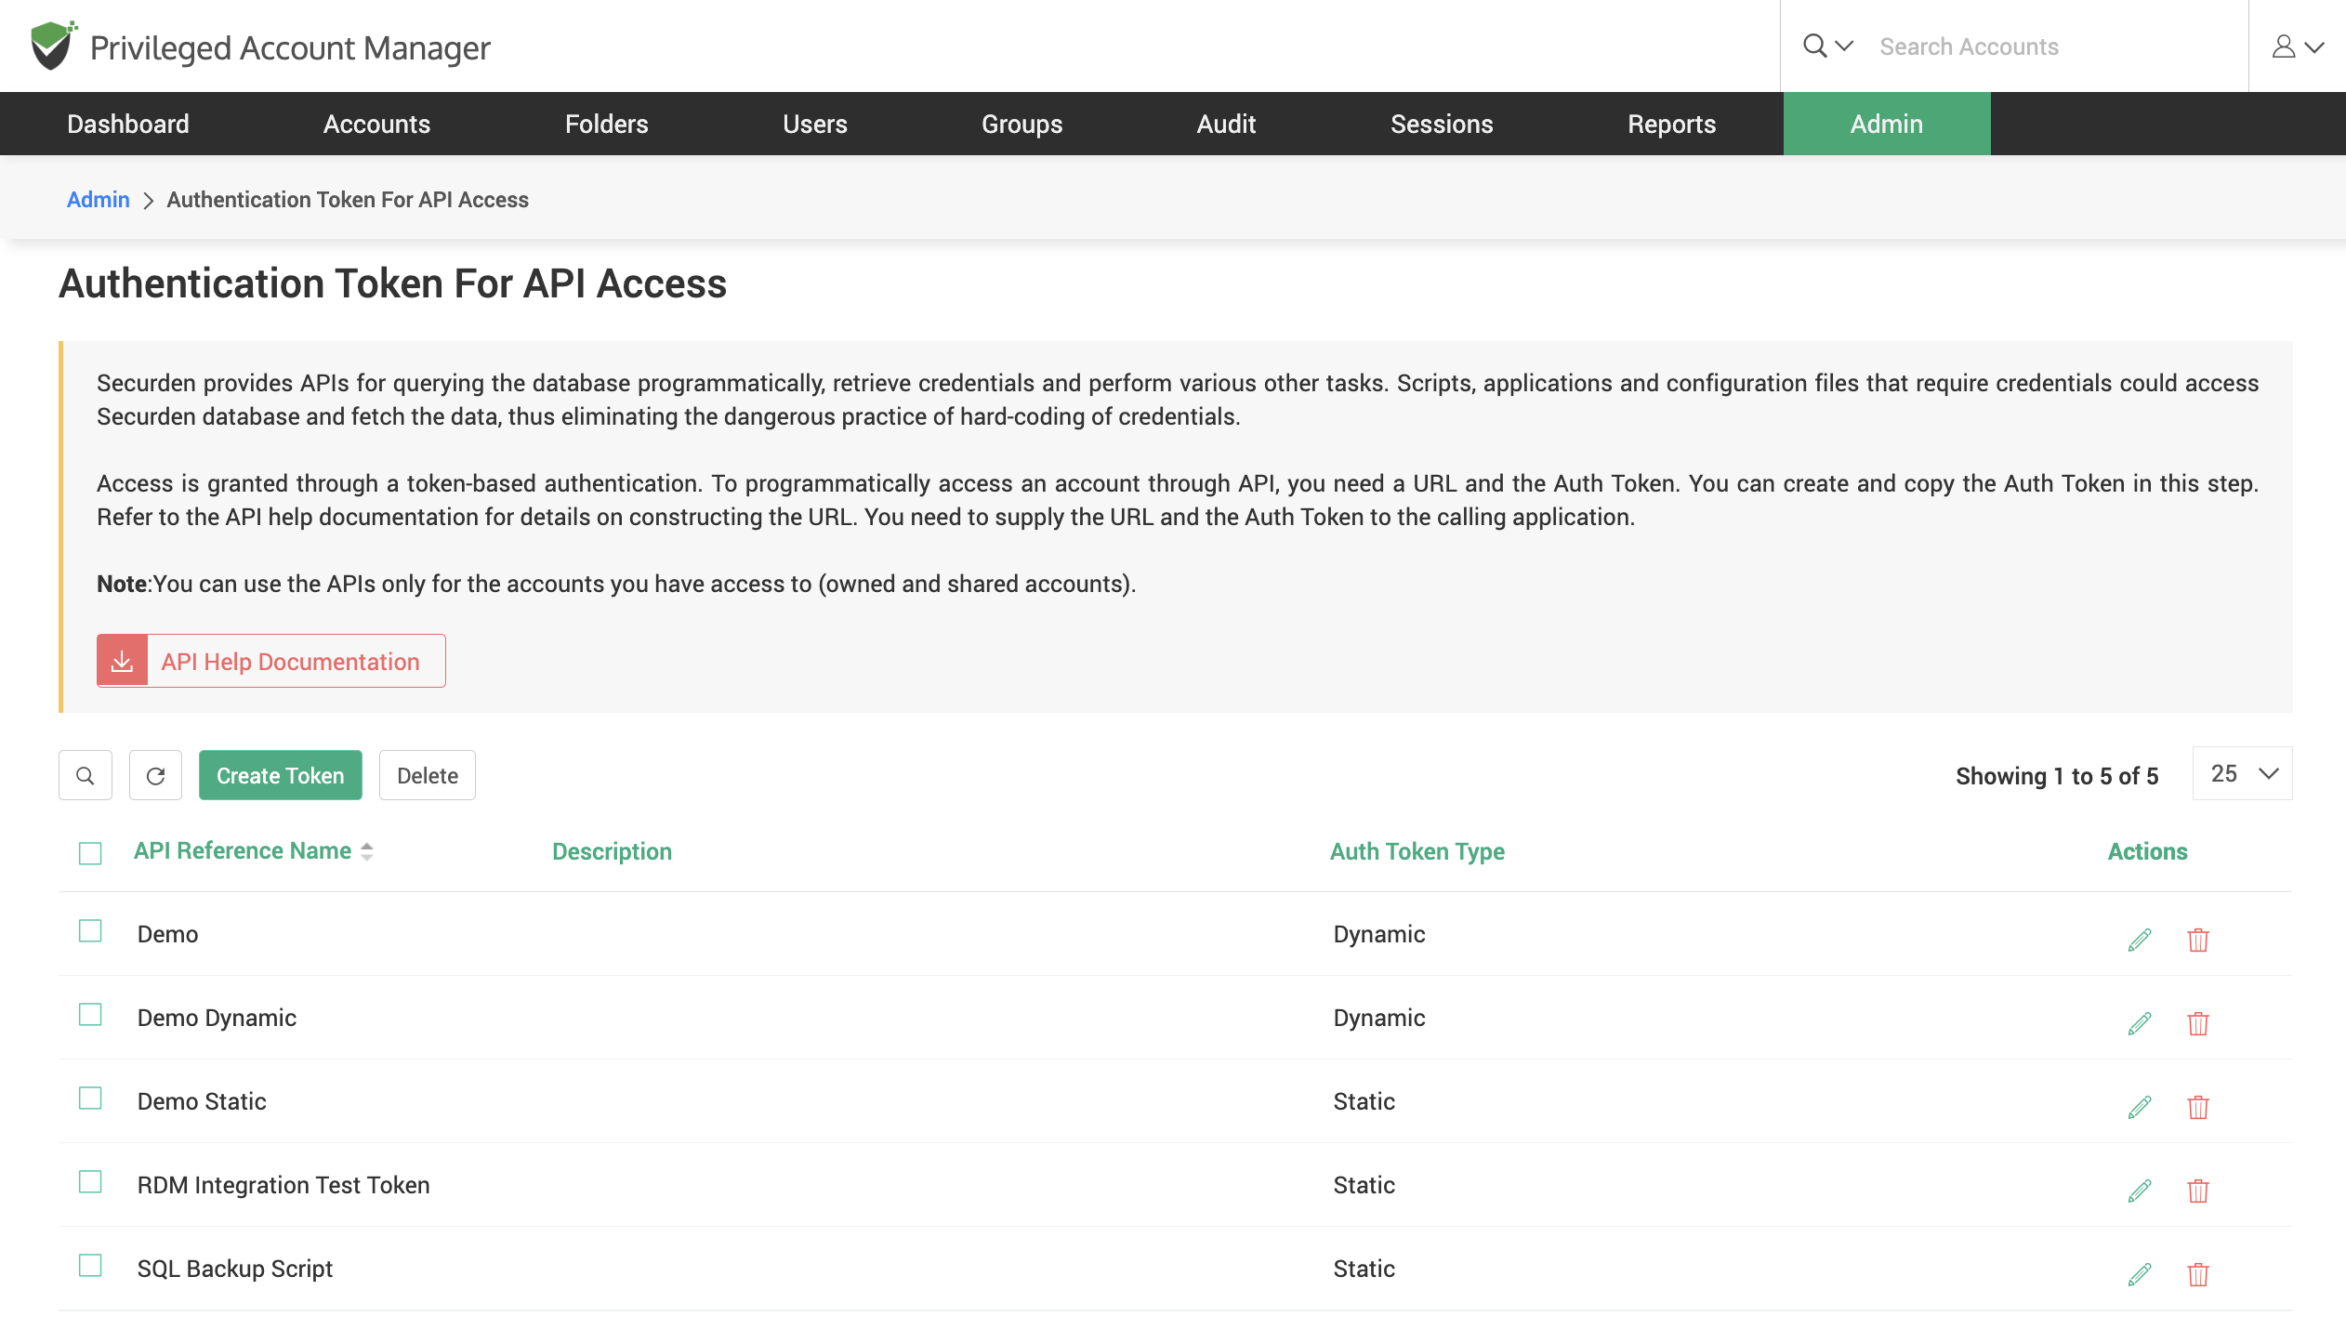The image size is (2346, 1329).
Task: Click the edit icon for Demo token
Action: pyautogui.click(x=2140, y=940)
